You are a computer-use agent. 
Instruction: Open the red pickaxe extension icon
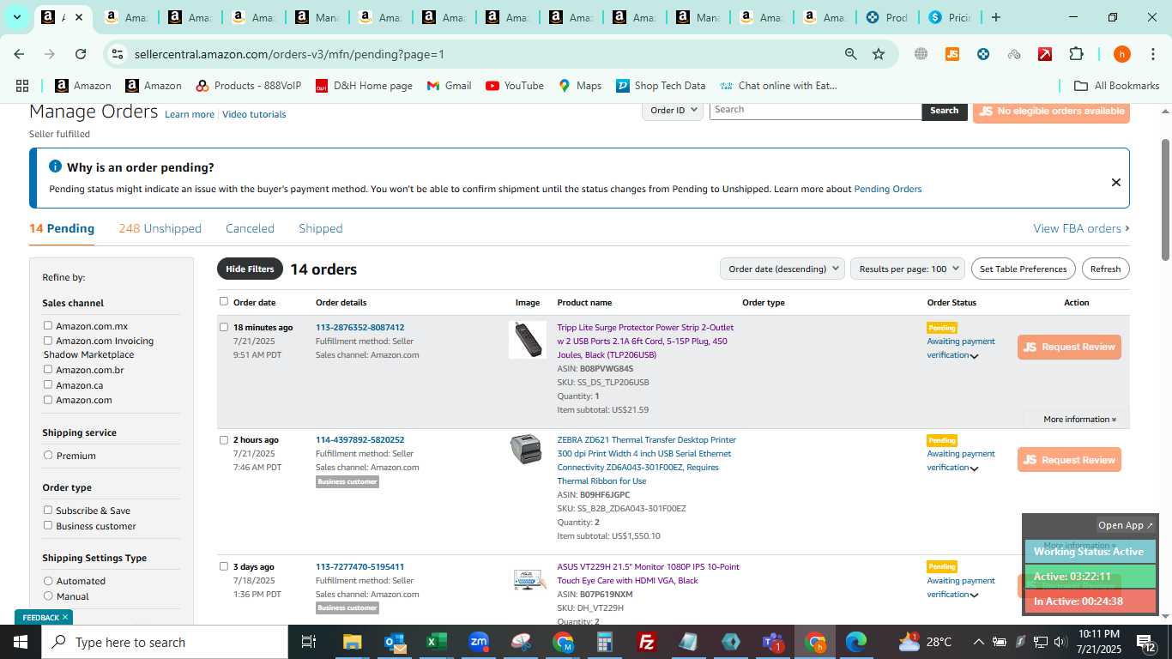click(x=1045, y=54)
